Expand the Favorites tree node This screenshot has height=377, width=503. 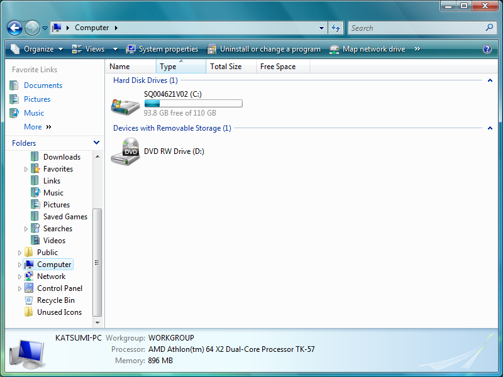click(26, 169)
